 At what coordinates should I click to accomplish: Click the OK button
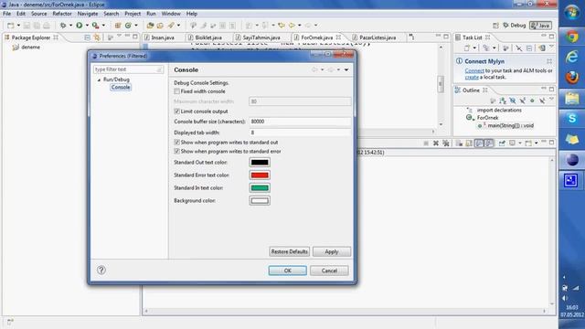pos(288,271)
